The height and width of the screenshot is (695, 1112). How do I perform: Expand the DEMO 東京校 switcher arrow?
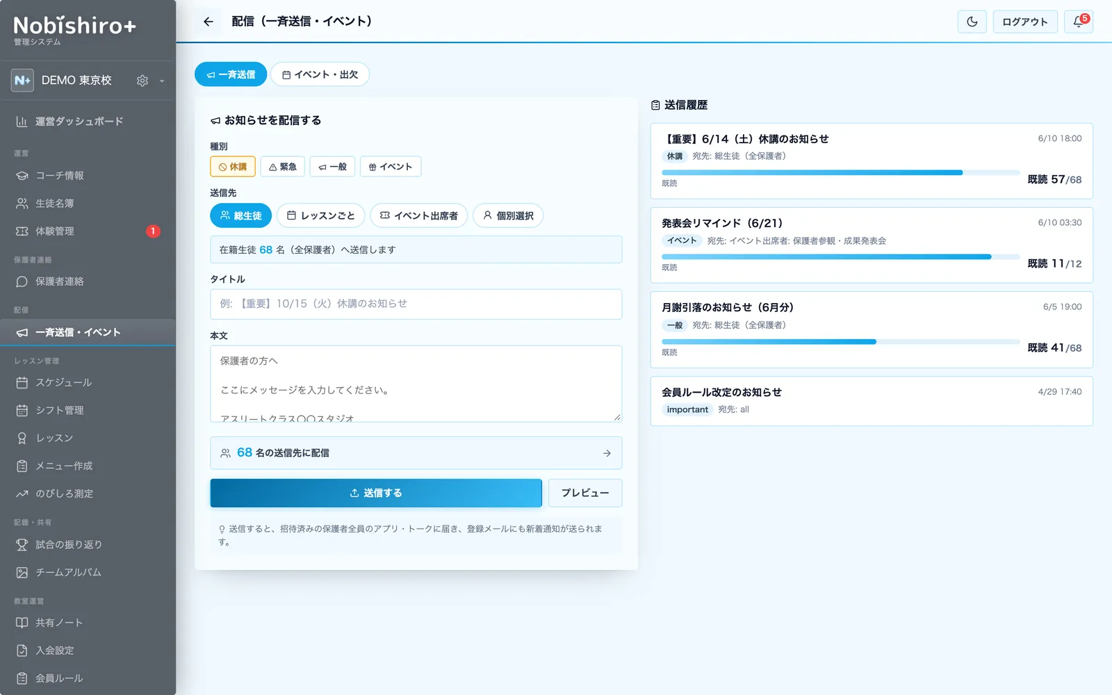click(x=162, y=81)
